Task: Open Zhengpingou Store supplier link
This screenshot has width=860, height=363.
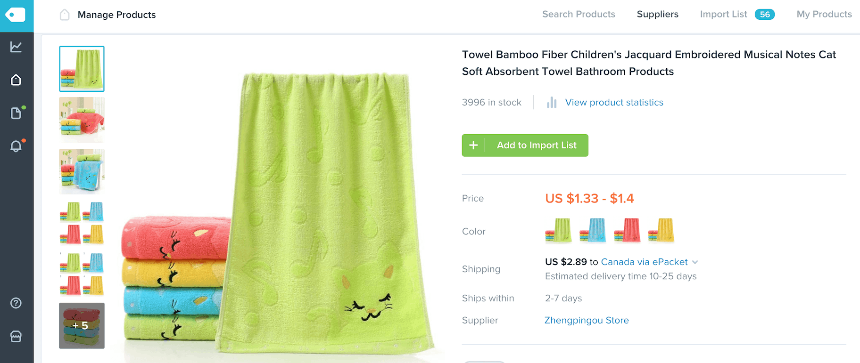Action: (x=586, y=321)
